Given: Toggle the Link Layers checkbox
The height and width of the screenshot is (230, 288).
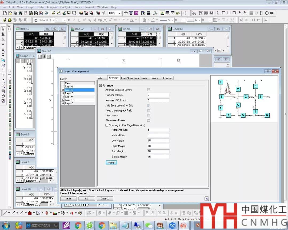Looking at the screenshot, I should point(149,116).
